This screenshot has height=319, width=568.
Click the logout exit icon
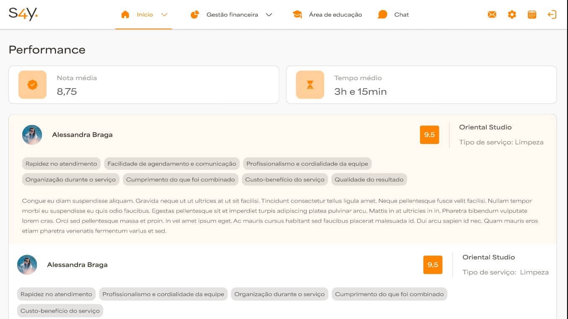point(552,15)
